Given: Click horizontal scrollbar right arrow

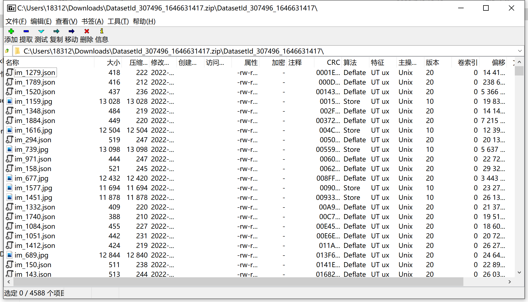Looking at the screenshot, I should (x=510, y=282).
